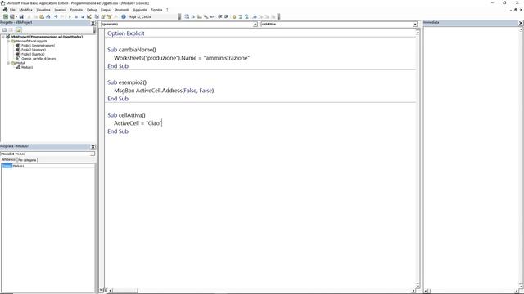Viewport: 524px width, 294px height.
Task: Click the (Name) property row value Modulo1
Action: pyautogui.click(x=53, y=166)
